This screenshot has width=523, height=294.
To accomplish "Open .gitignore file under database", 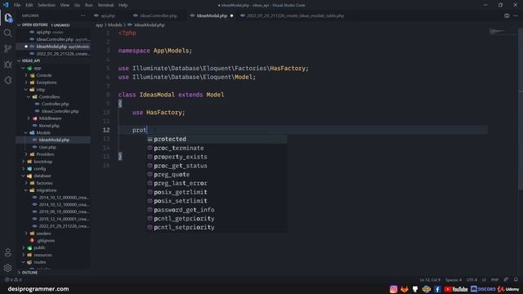I will (x=46, y=240).
